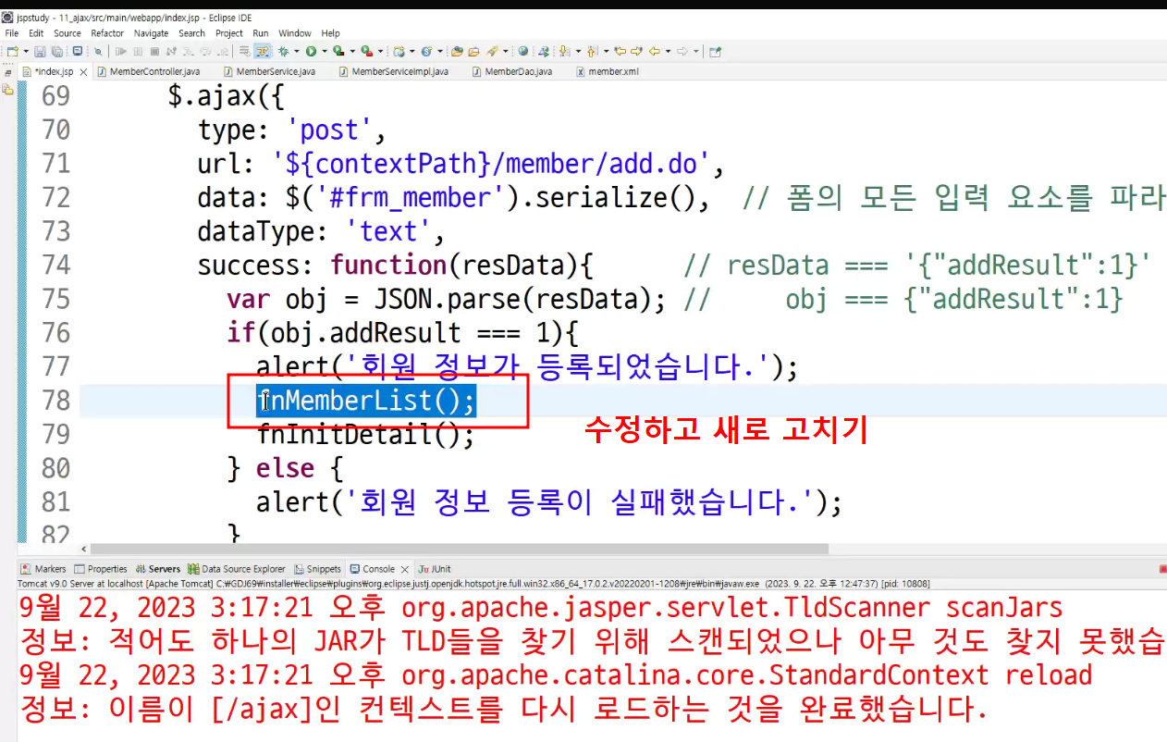The image size is (1167, 742).
Task: Click the Open Perspective icon
Action: point(715,51)
